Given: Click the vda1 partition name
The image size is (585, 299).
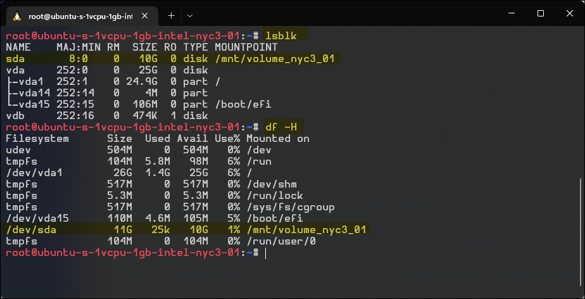Looking at the screenshot, I should pyautogui.click(x=31, y=82).
